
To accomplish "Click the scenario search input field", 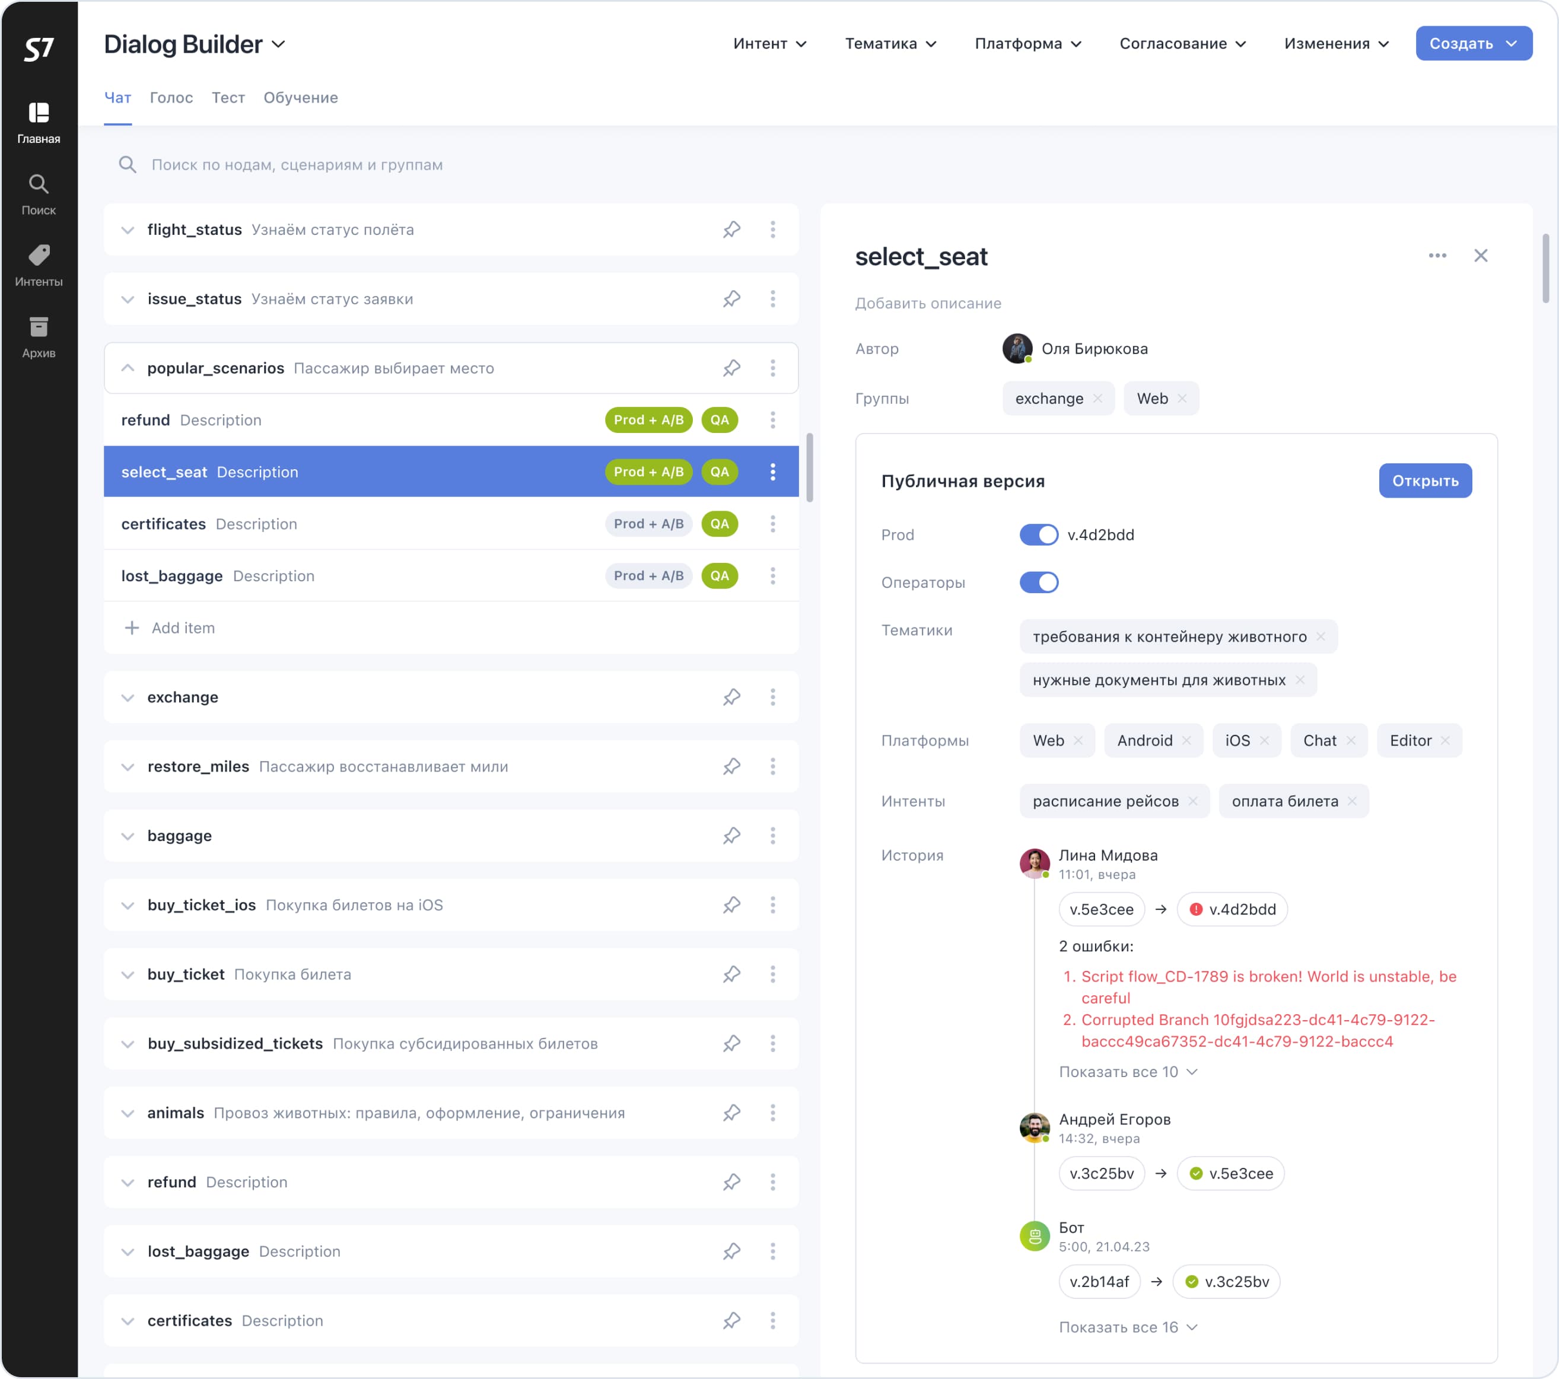I will pos(451,165).
